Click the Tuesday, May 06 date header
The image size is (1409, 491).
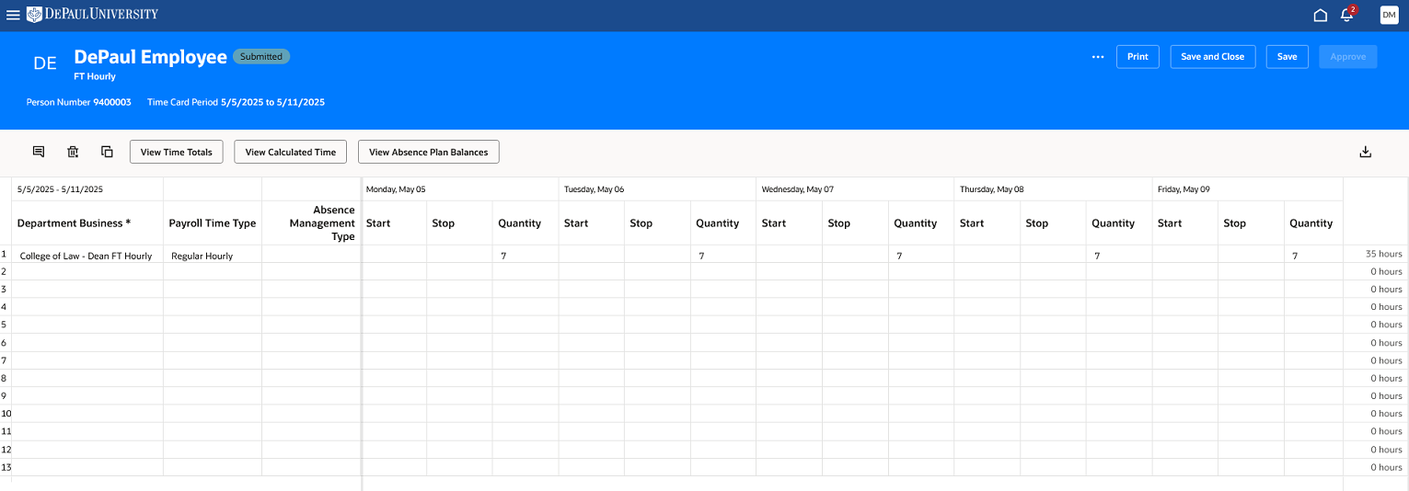point(657,189)
